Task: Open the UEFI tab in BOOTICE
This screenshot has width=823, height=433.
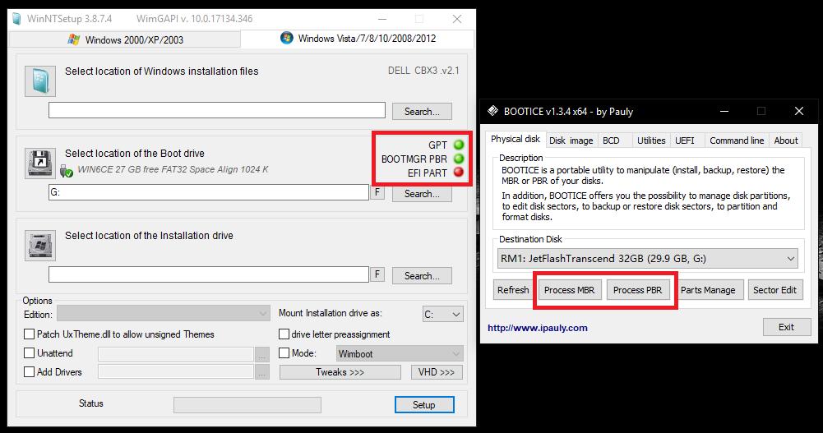Action: (x=684, y=140)
